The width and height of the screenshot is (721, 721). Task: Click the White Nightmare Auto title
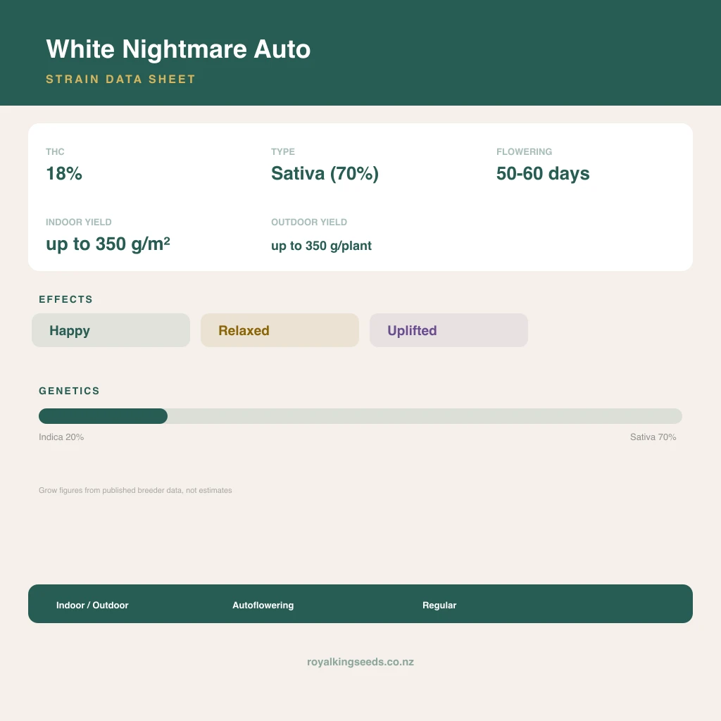point(178,49)
